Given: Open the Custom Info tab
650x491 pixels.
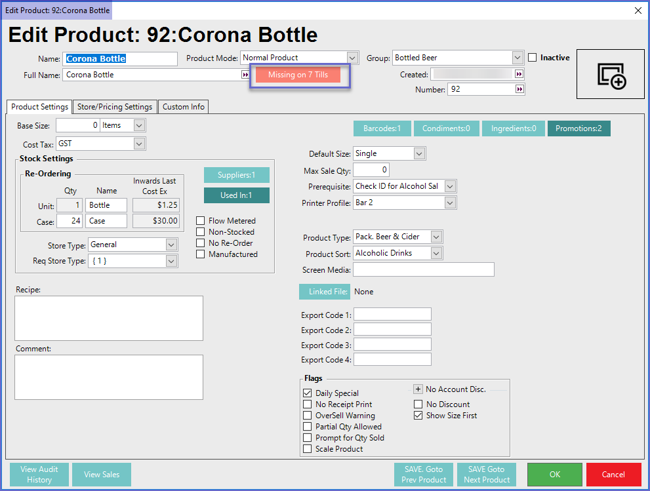Looking at the screenshot, I should tap(184, 107).
